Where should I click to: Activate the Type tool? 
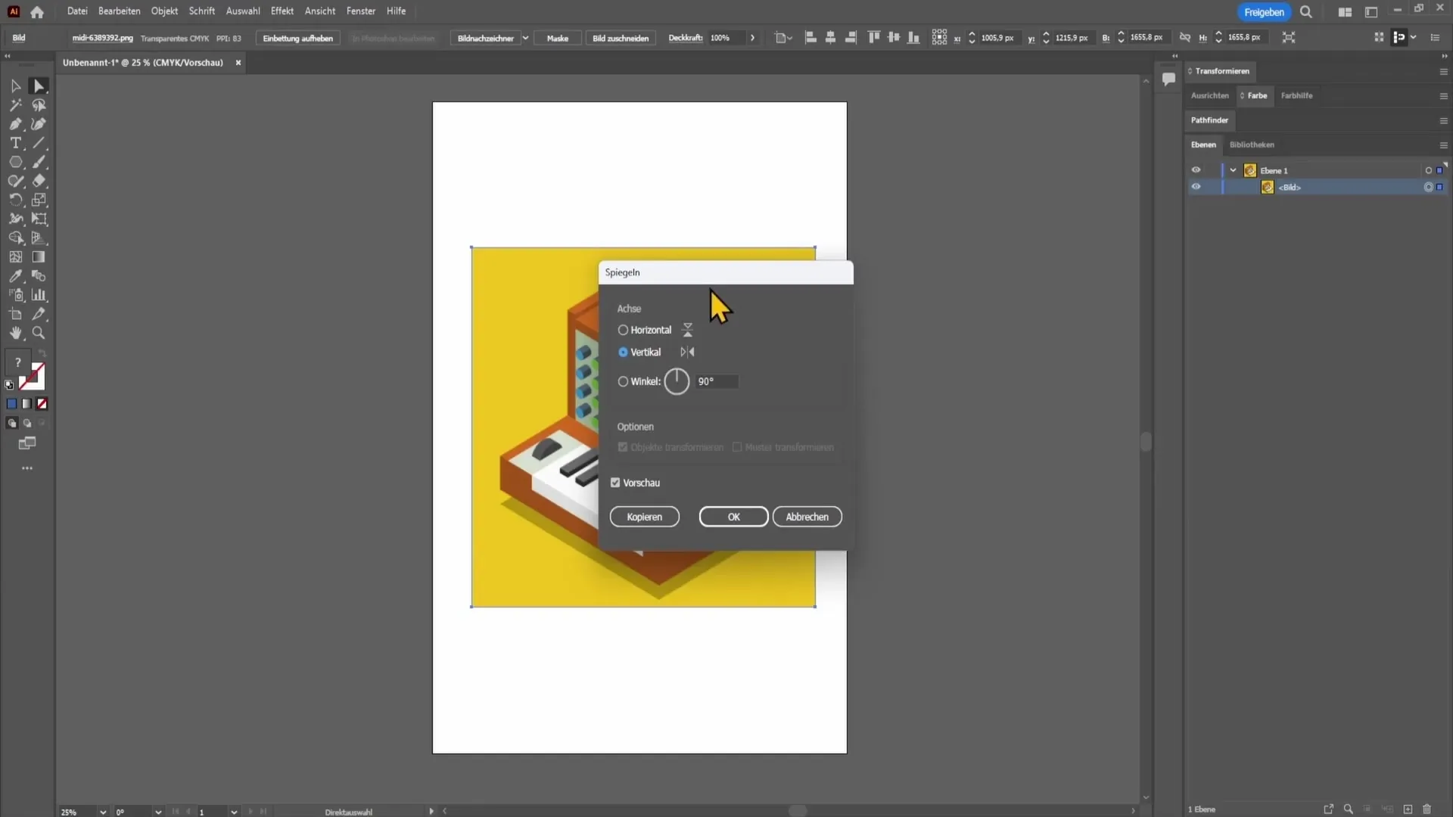point(15,143)
